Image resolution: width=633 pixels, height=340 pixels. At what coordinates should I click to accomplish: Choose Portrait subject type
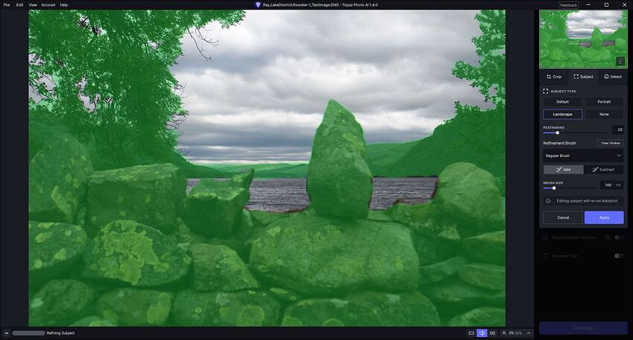pos(604,102)
